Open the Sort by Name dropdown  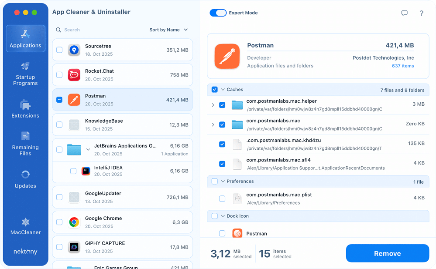pos(168,30)
